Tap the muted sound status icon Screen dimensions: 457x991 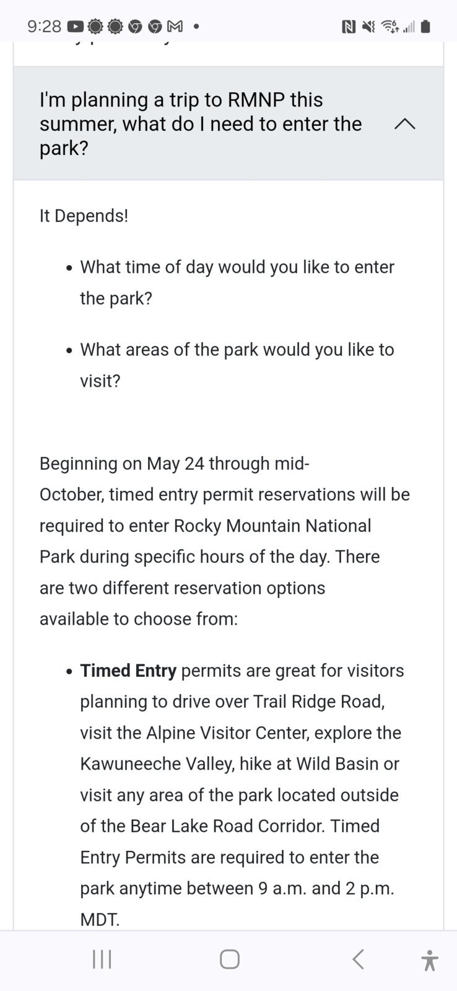[368, 27]
